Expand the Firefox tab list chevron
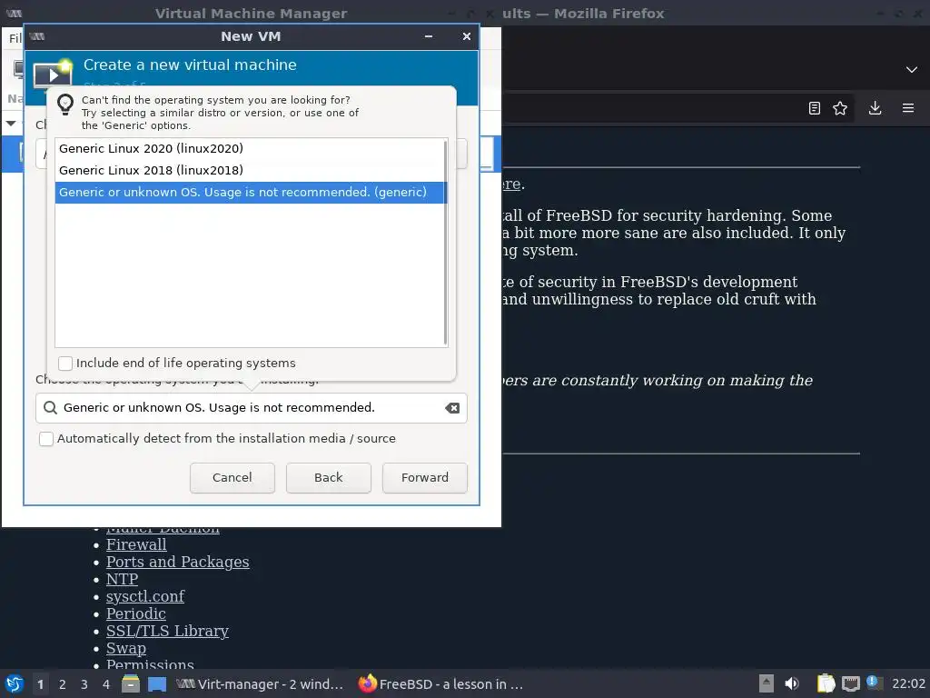 (x=912, y=69)
